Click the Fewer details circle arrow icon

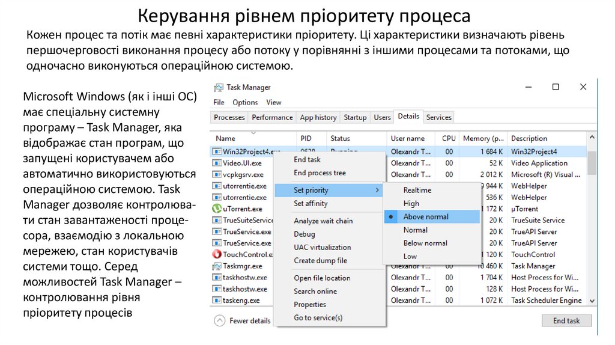click(x=220, y=321)
